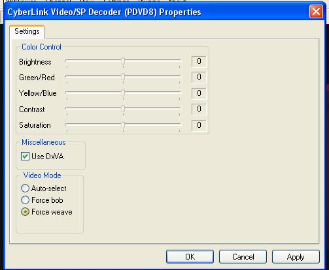The image size is (329, 270).
Task: Click the Green/Red slider thumb
Action: [x=123, y=77]
